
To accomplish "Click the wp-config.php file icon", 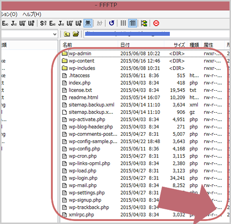I will click(x=65, y=149).
